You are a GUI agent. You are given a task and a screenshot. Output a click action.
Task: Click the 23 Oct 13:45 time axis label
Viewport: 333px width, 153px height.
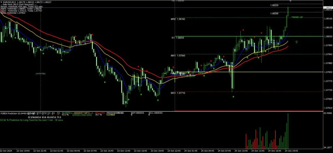point(124,151)
